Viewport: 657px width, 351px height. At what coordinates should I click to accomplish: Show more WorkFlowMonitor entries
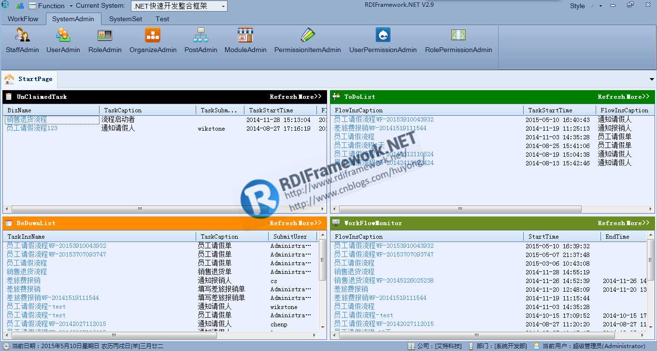638,223
